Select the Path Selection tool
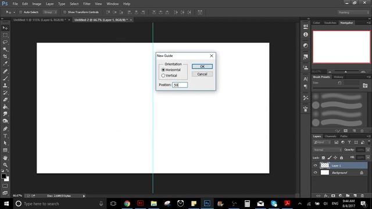 click(5, 143)
